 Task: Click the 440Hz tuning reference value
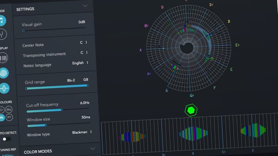8,155
